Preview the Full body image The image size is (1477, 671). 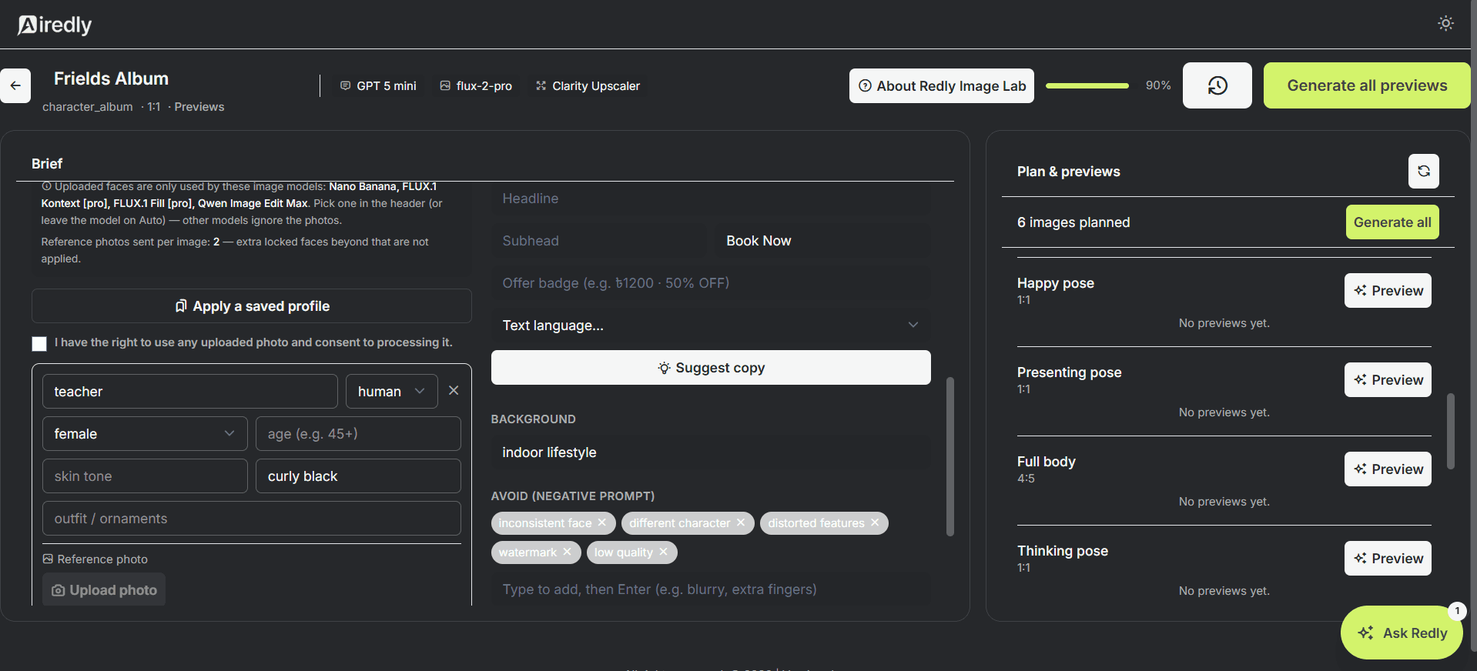1388,469
